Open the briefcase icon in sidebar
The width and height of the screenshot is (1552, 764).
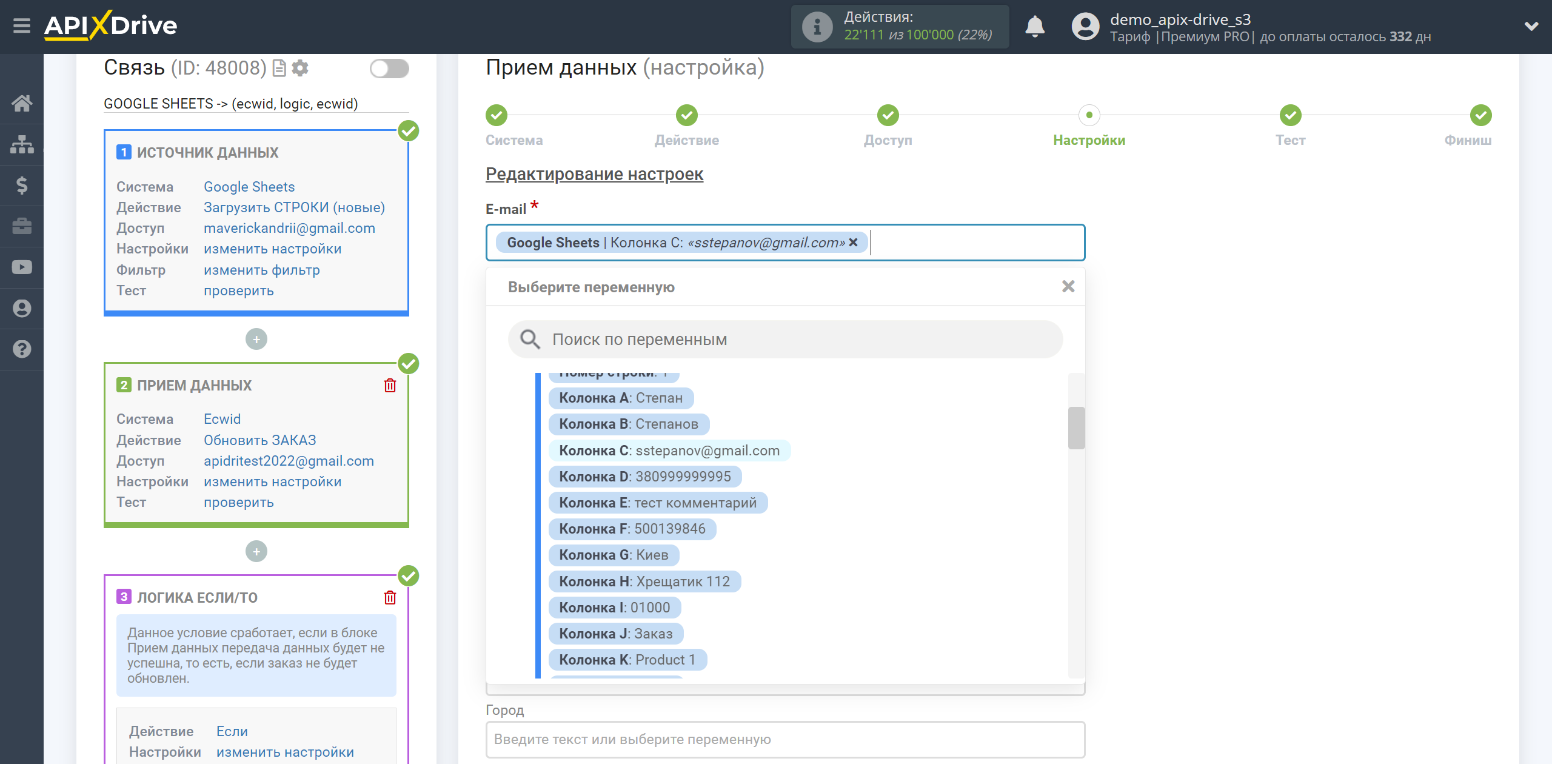[22, 226]
